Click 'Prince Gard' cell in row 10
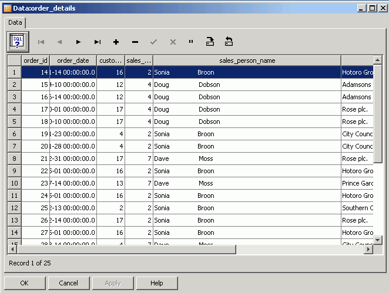The height and width of the screenshot is (293, 389). pos(357,183)
